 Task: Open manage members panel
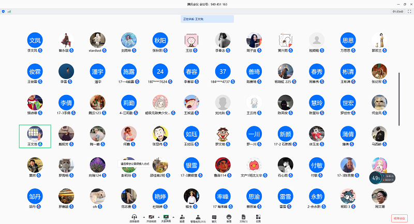tap(198, 217)
